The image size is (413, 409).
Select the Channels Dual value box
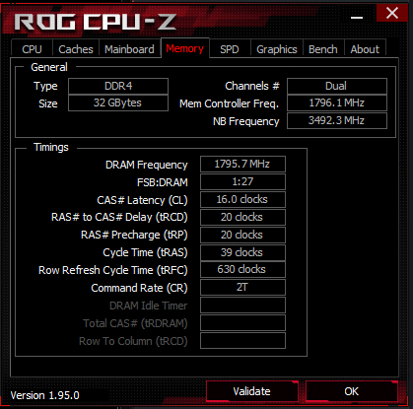(337, 86)
